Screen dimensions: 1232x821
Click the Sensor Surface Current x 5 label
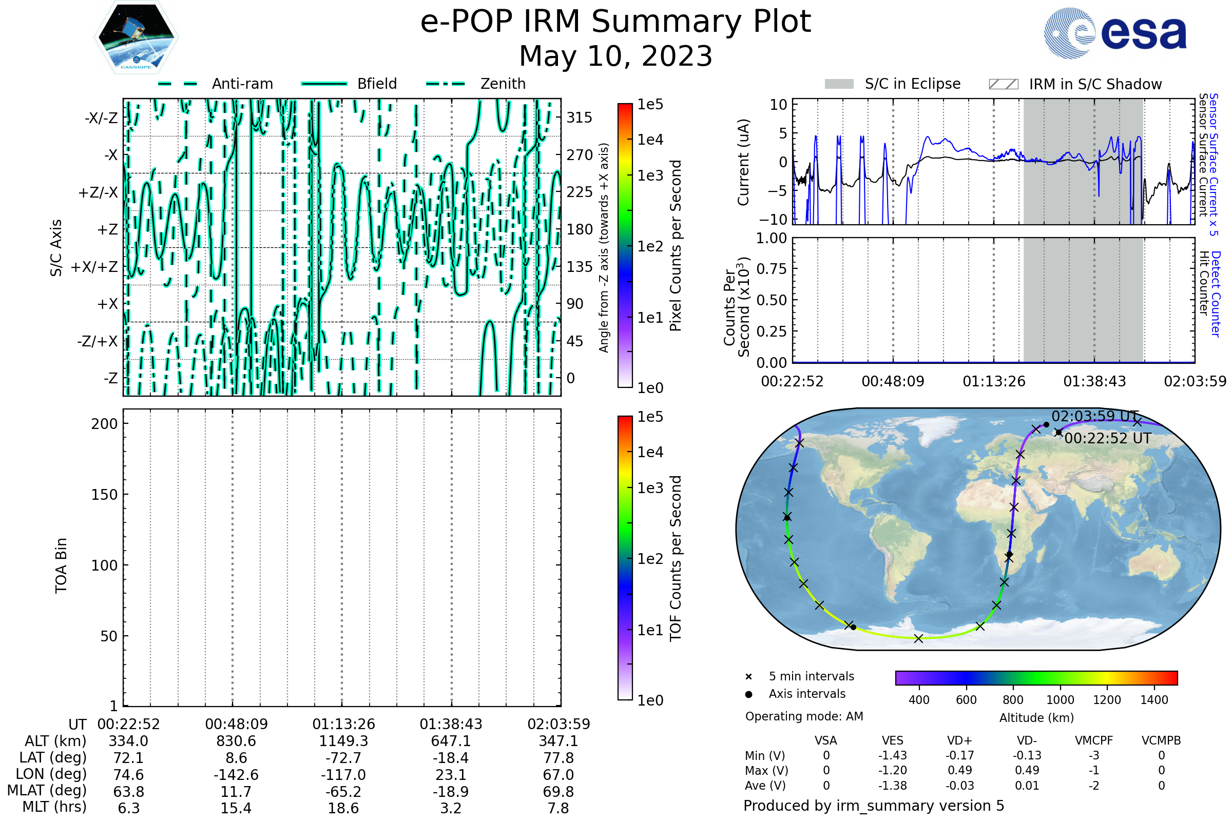click(1214, 164)
